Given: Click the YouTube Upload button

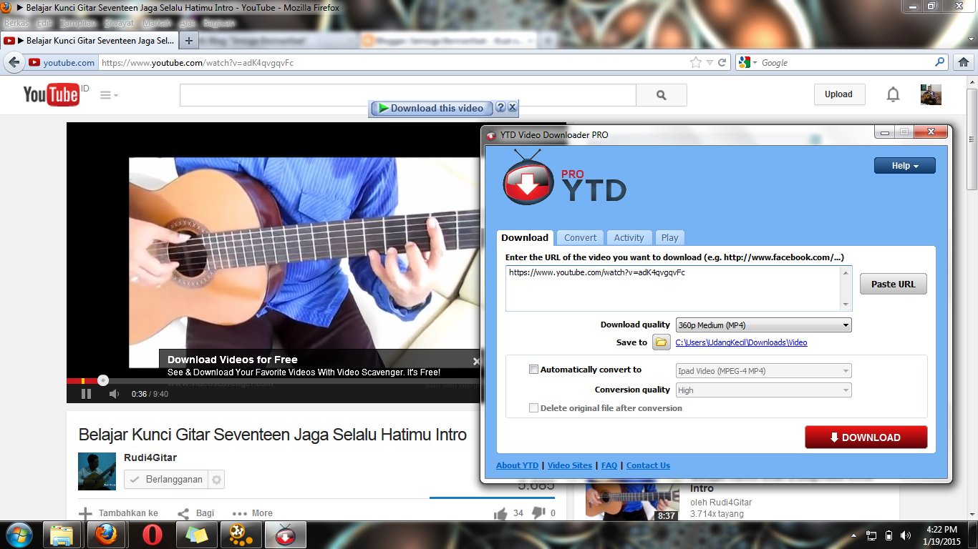Looking at the screenshot, I should click(x=839, y=94).
